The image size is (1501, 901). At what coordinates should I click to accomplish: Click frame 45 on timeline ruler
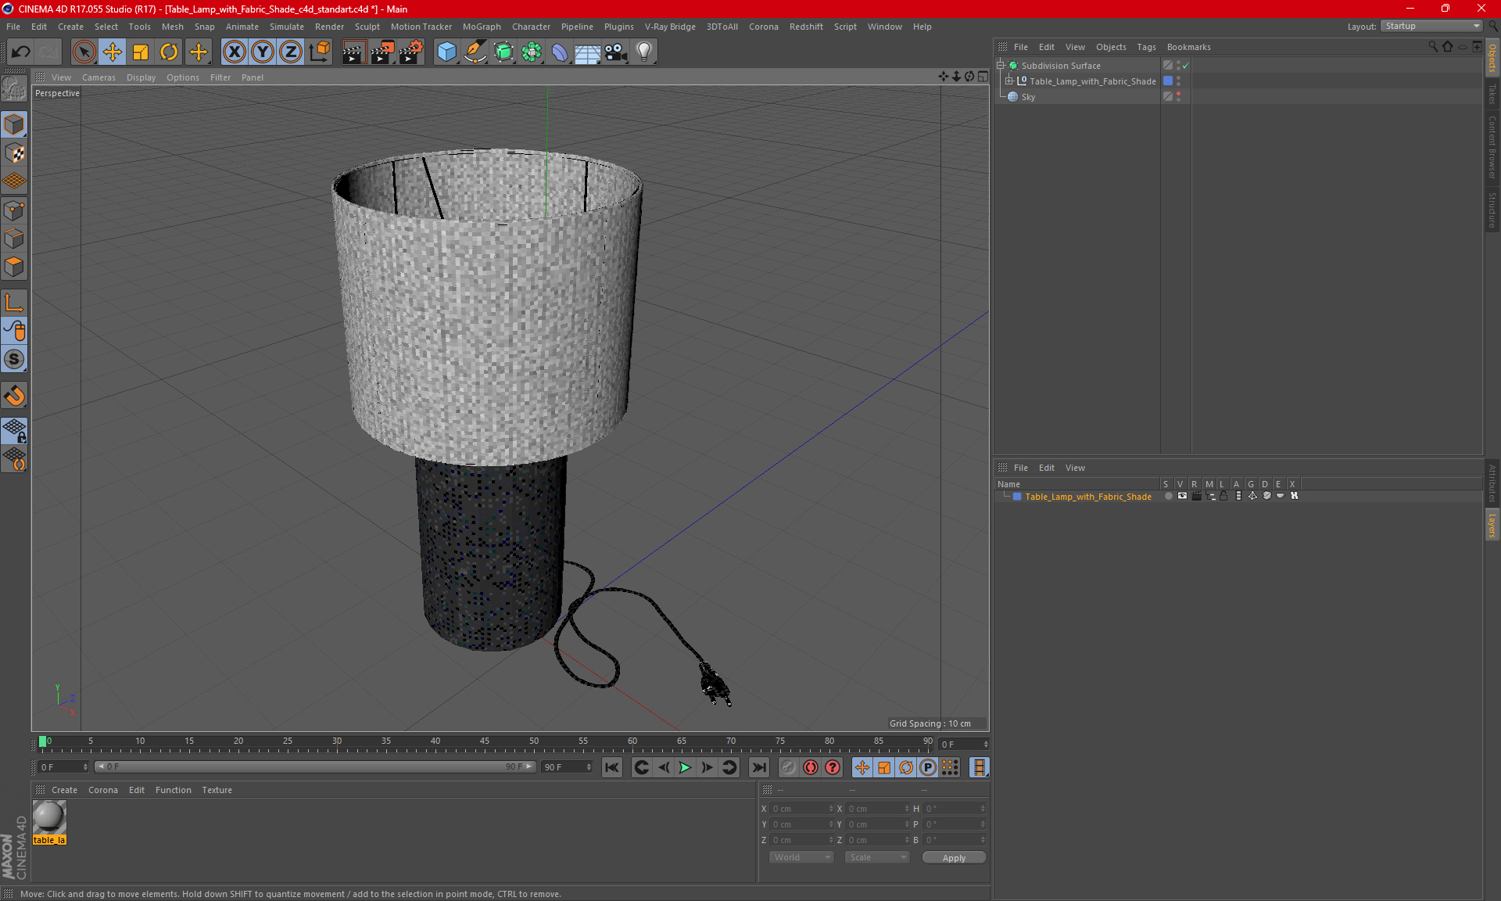tap(485, 743)
